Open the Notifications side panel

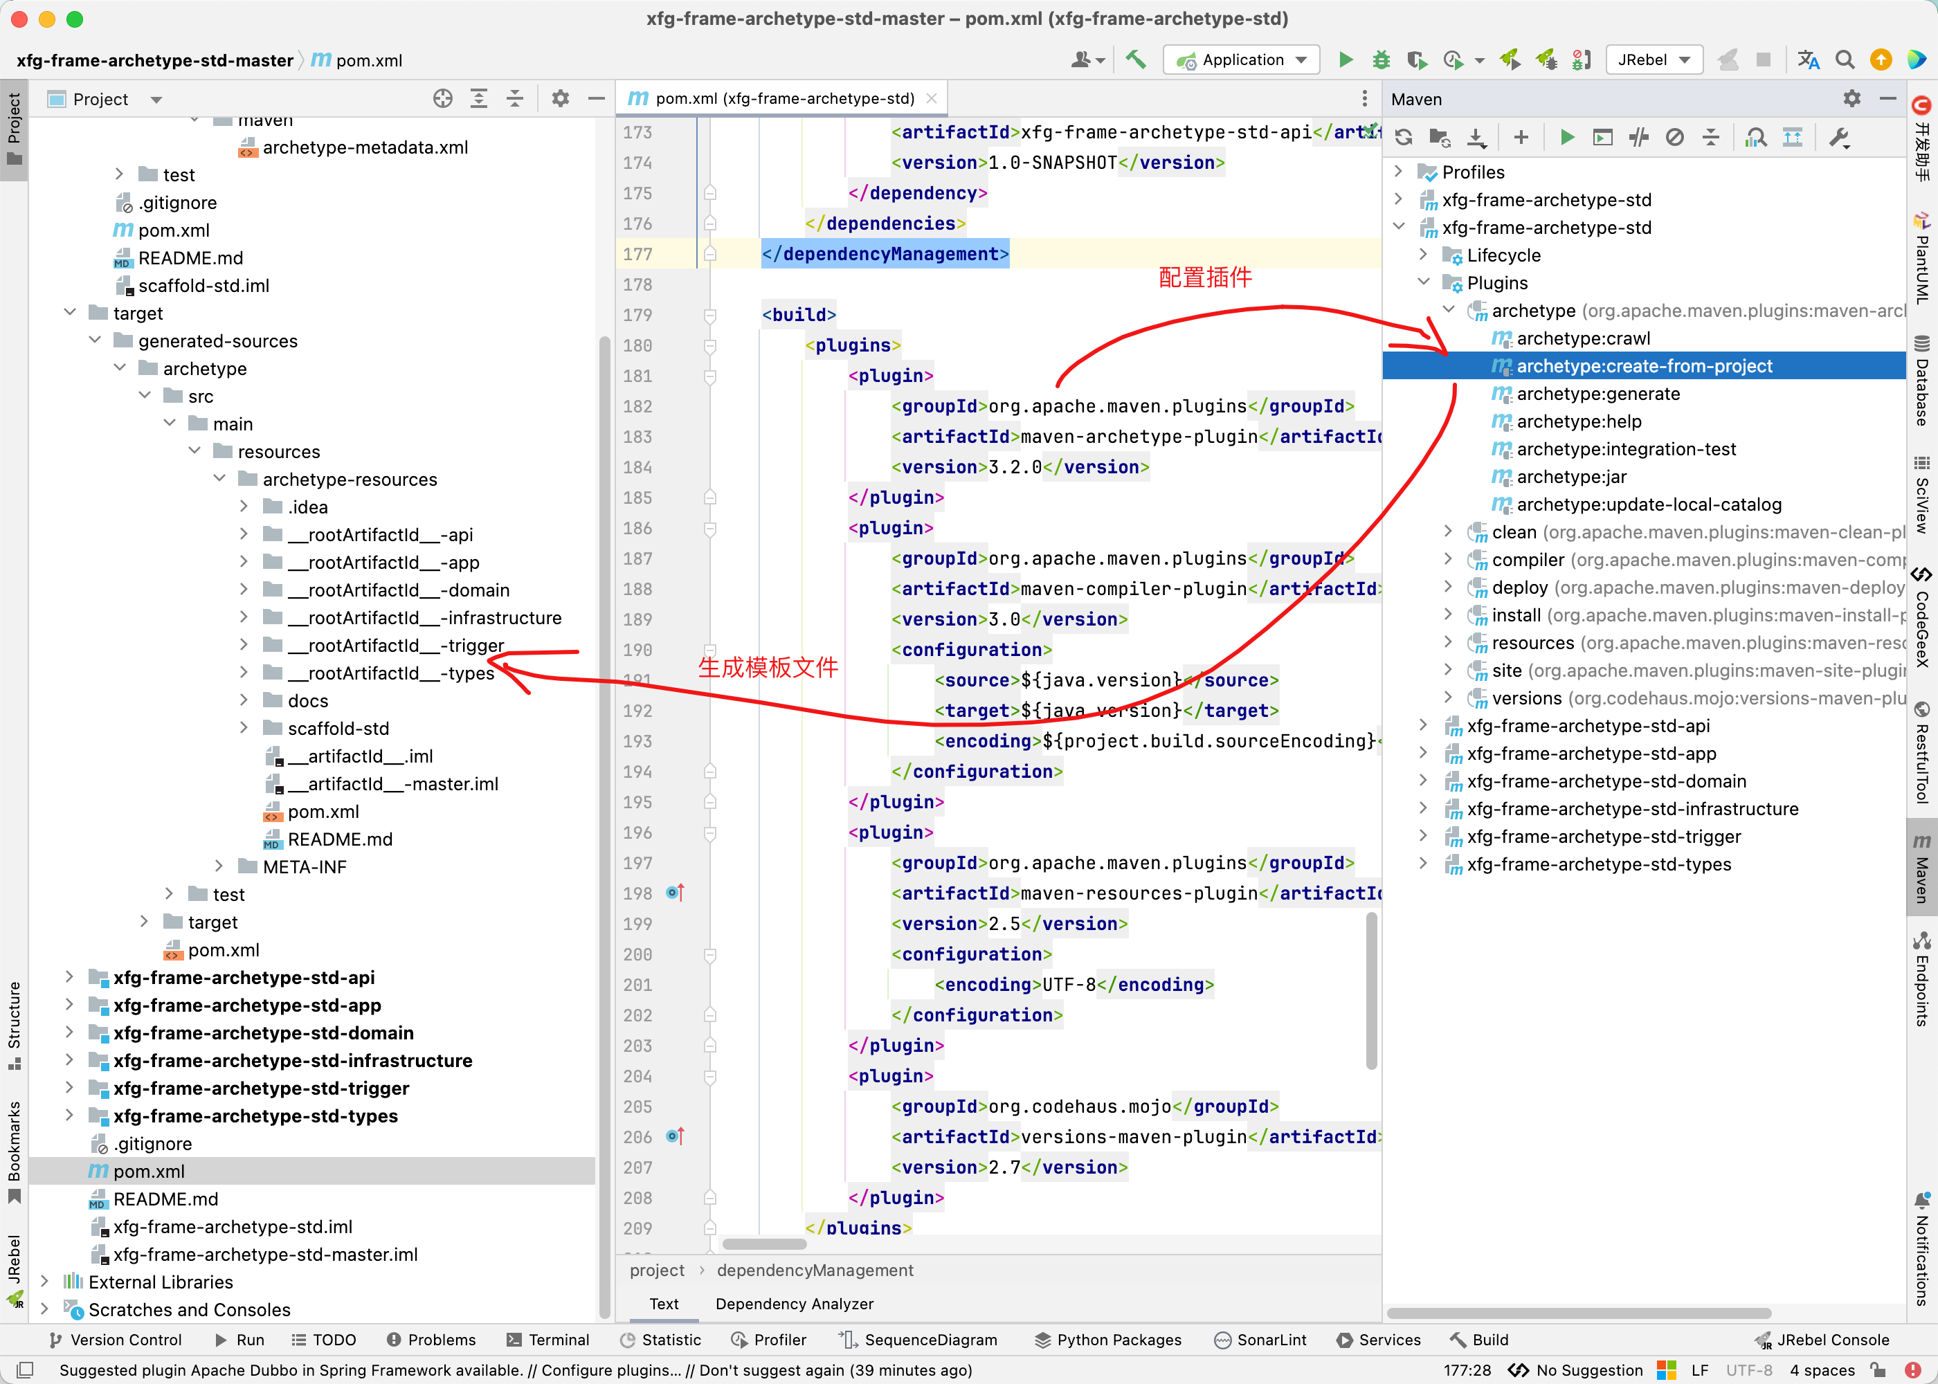pos(1921,1249)
